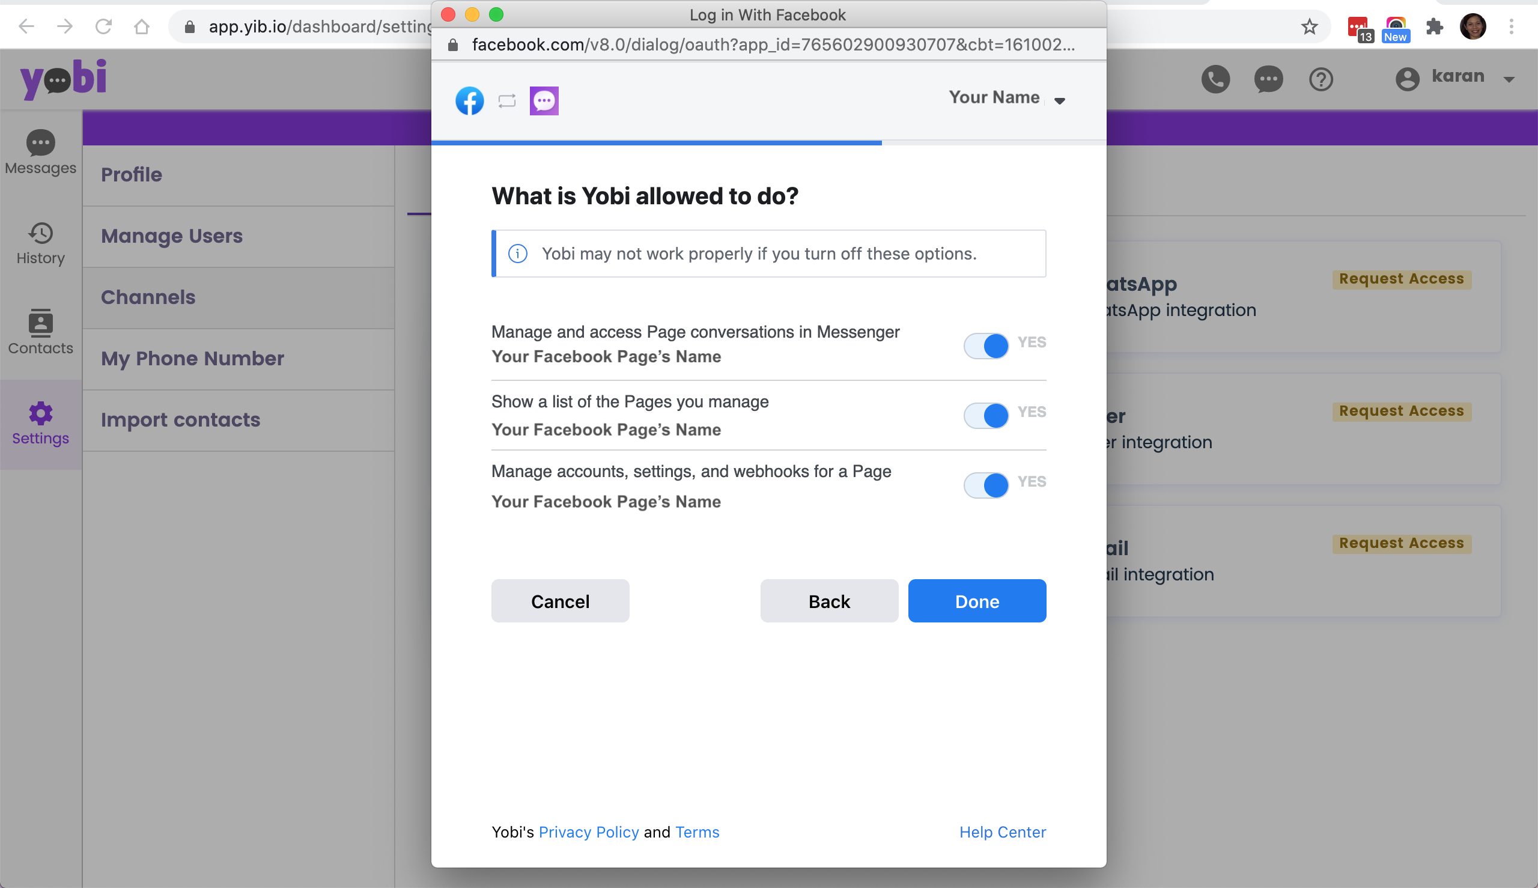Open History in Yobi sidebar
Viewport: 1538px width, 888px height.
coord(41,243)
